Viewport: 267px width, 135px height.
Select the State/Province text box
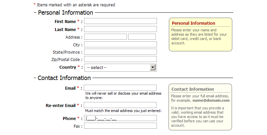(x=120, y=52)
